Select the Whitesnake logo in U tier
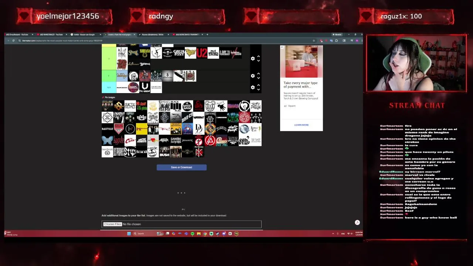Image resolution: width=473 pixels, height=266 pixels. pyautogui.click(x=145, y=64)
